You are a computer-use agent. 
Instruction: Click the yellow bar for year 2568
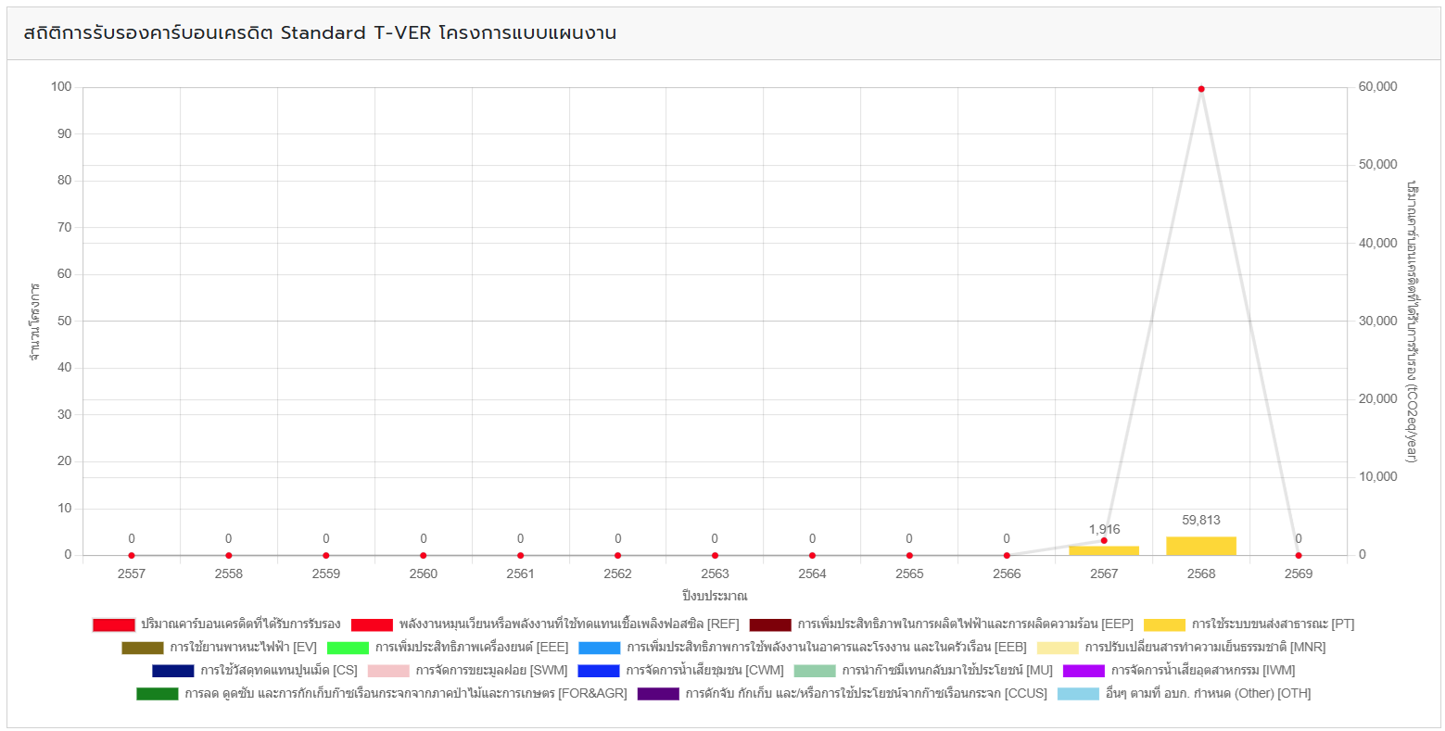pyautogui.click(x=1200, y=546)
